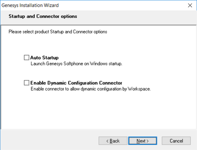The width and height of the screenshot is (197, 150).
Task: Select the Enable Dynamic Configuration Connector label text
Action: [x=76, y=83]
